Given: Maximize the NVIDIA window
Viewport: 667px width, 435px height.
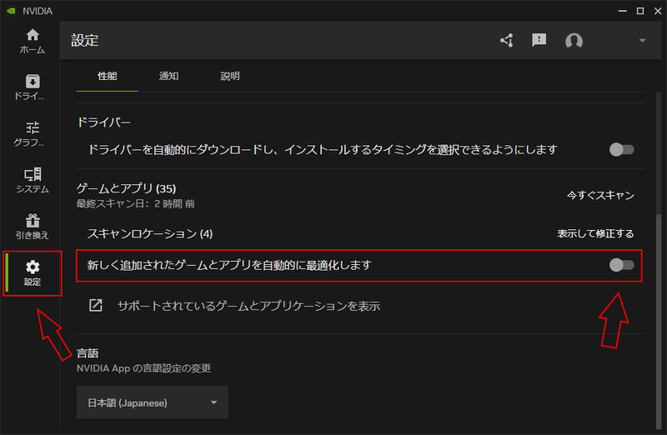Looking at the screenshot, I should click(x=640, y=11).
